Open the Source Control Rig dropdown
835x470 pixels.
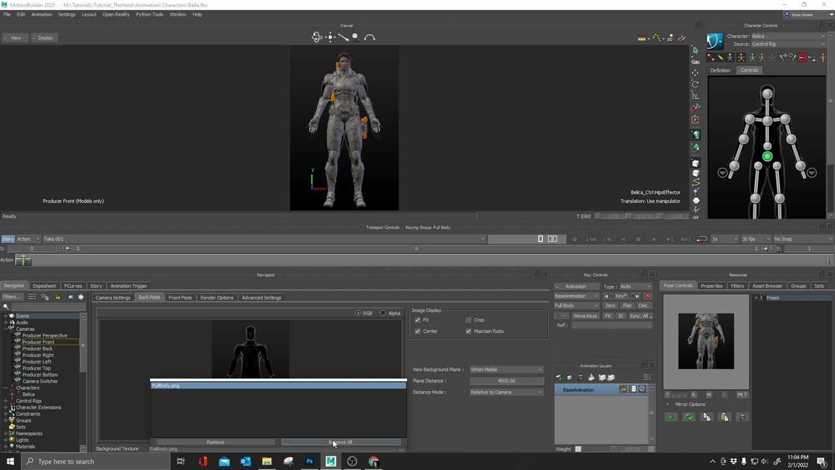pyautogui.click(x=787, y=44)
